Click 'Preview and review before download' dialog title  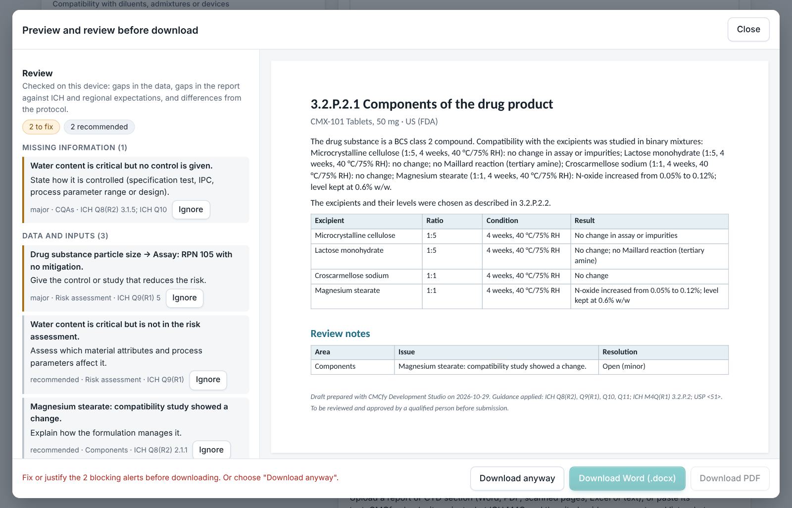[x=110, y=30]
